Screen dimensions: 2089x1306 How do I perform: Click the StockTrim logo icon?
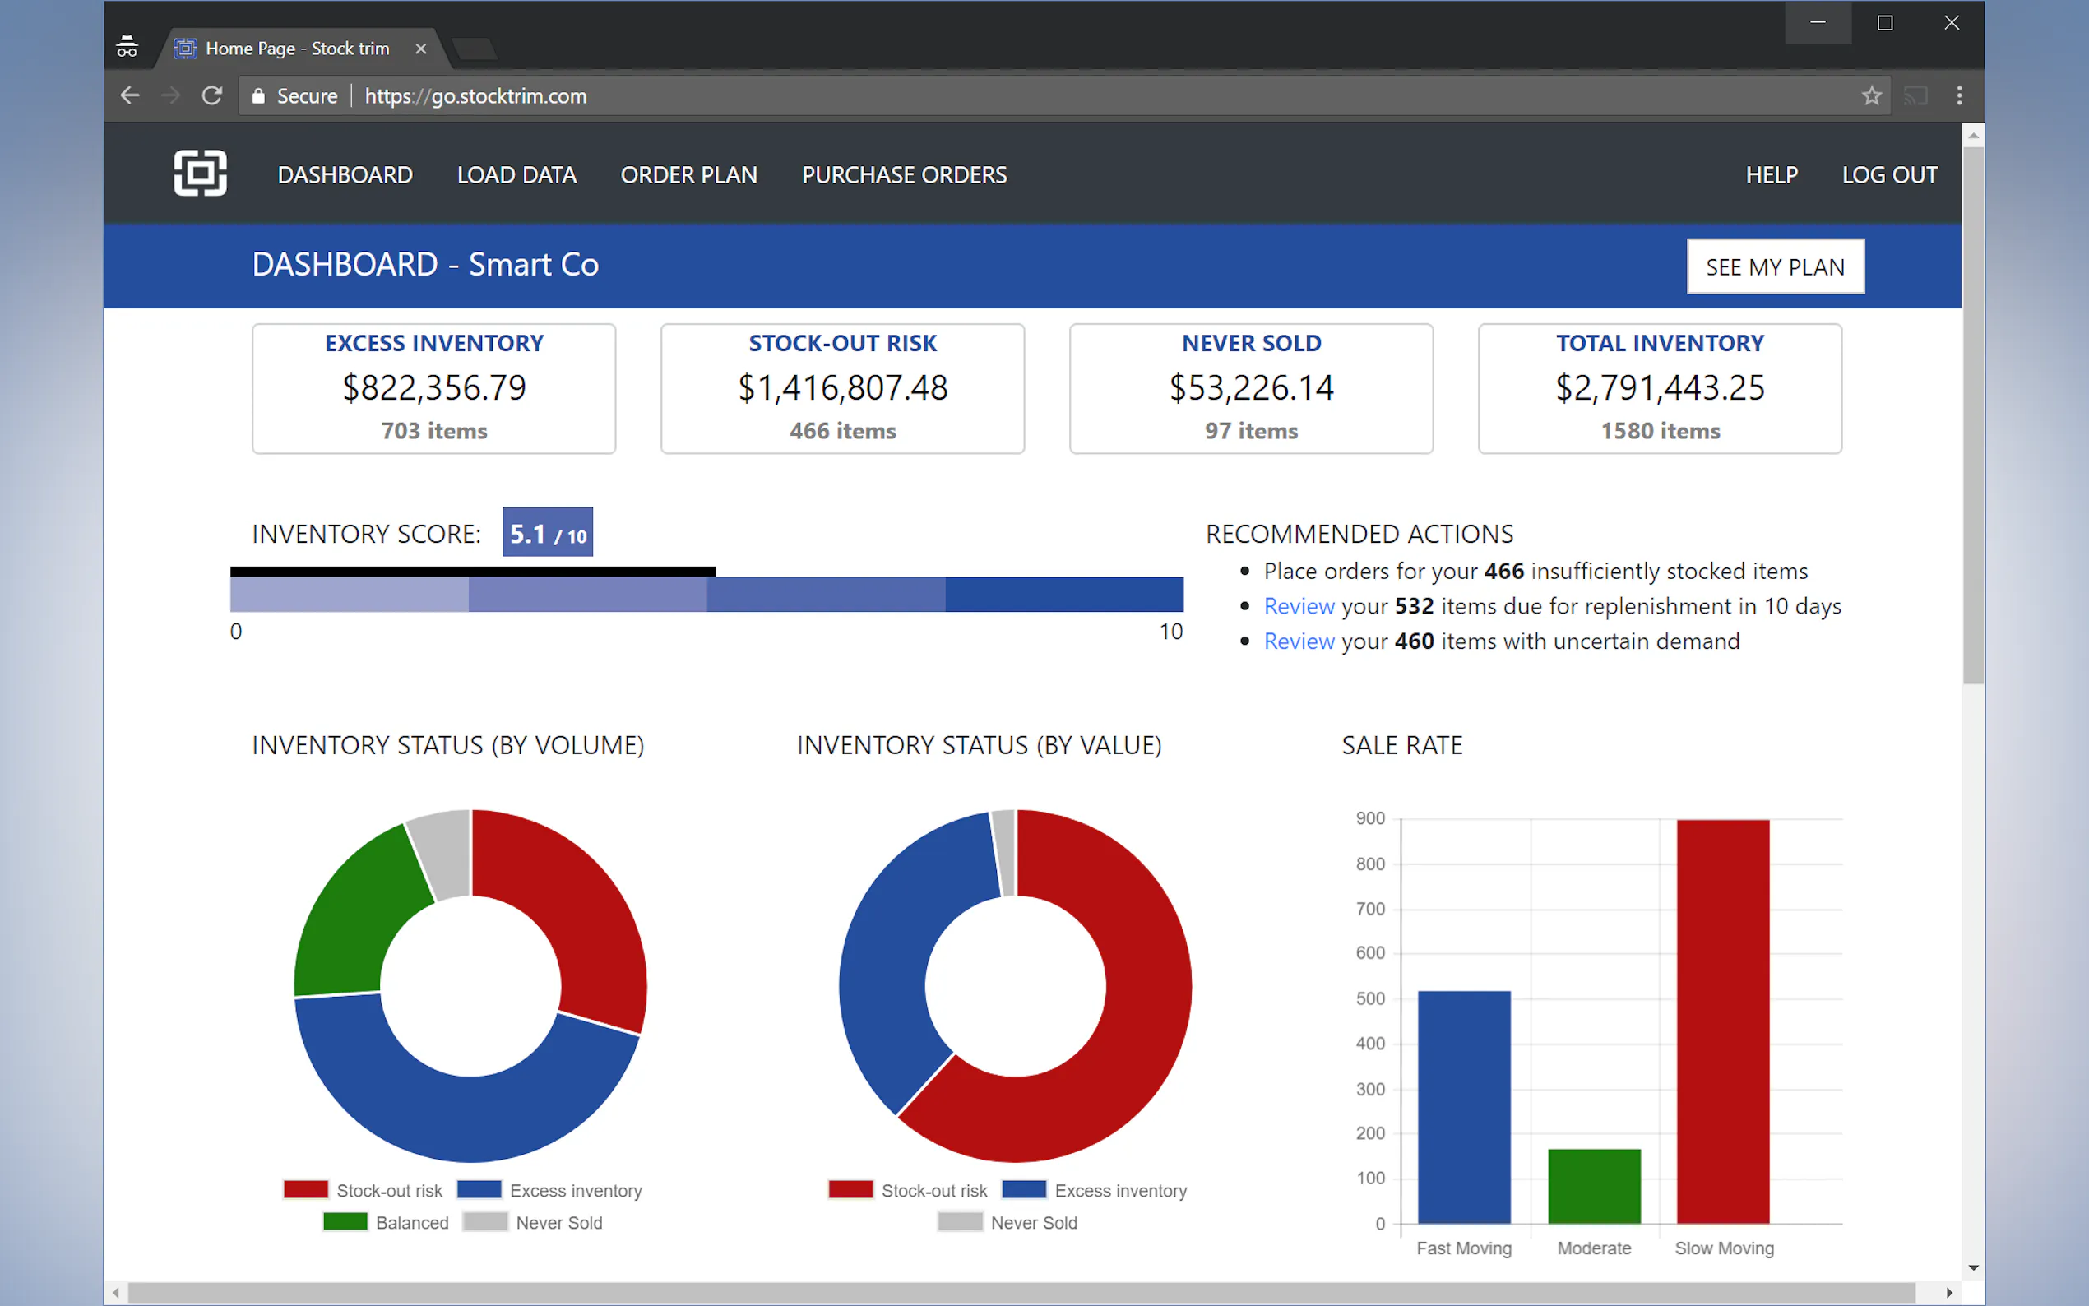200,174
